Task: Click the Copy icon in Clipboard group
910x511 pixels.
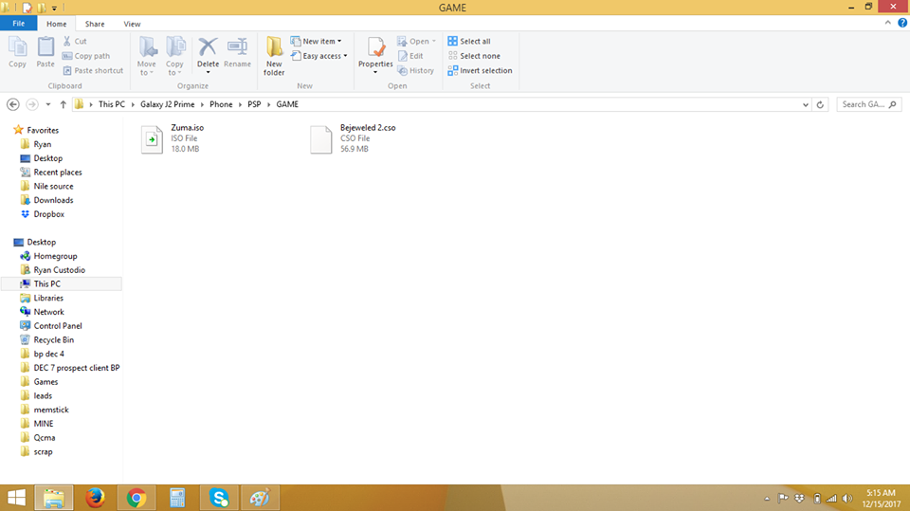Action: 17,46
